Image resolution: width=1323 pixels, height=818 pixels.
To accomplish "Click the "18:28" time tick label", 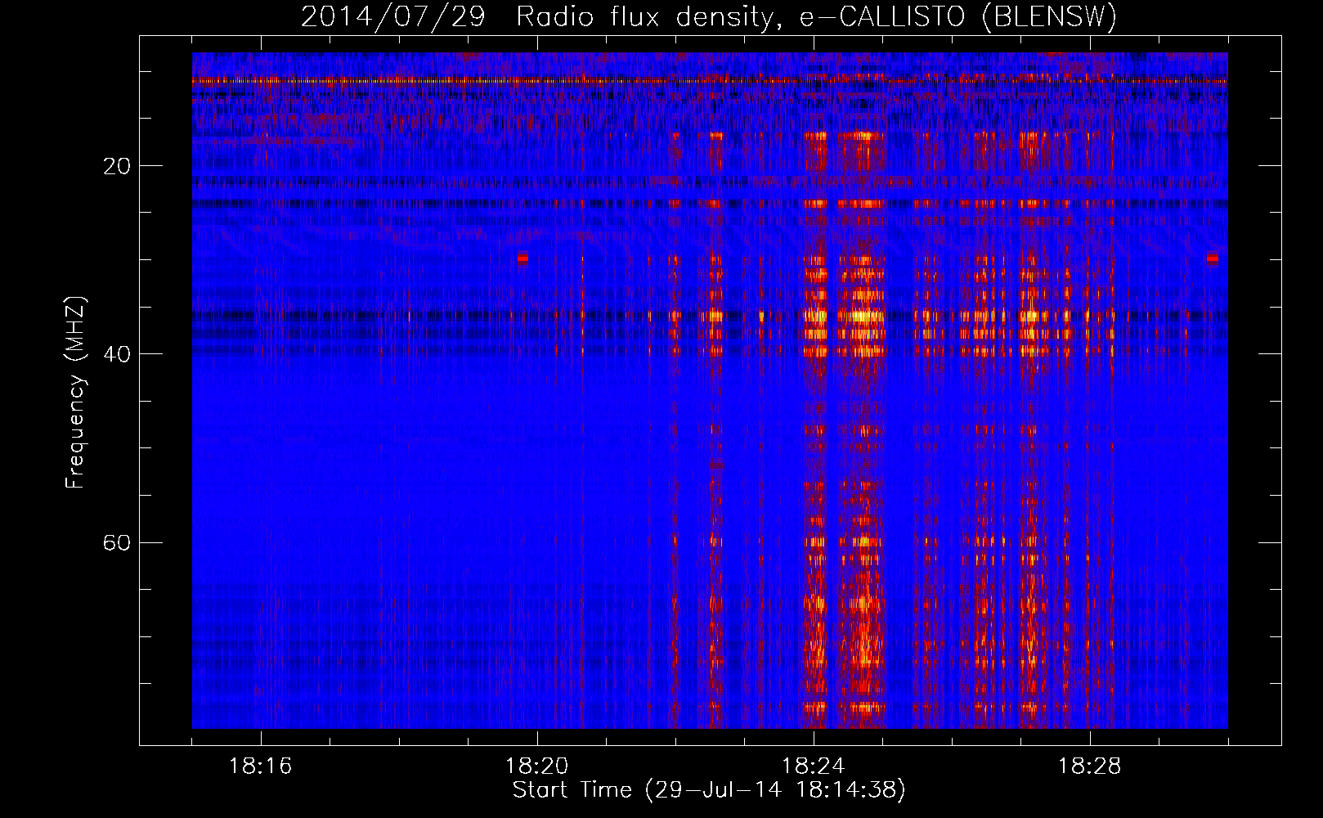I will pos(1090,766).
